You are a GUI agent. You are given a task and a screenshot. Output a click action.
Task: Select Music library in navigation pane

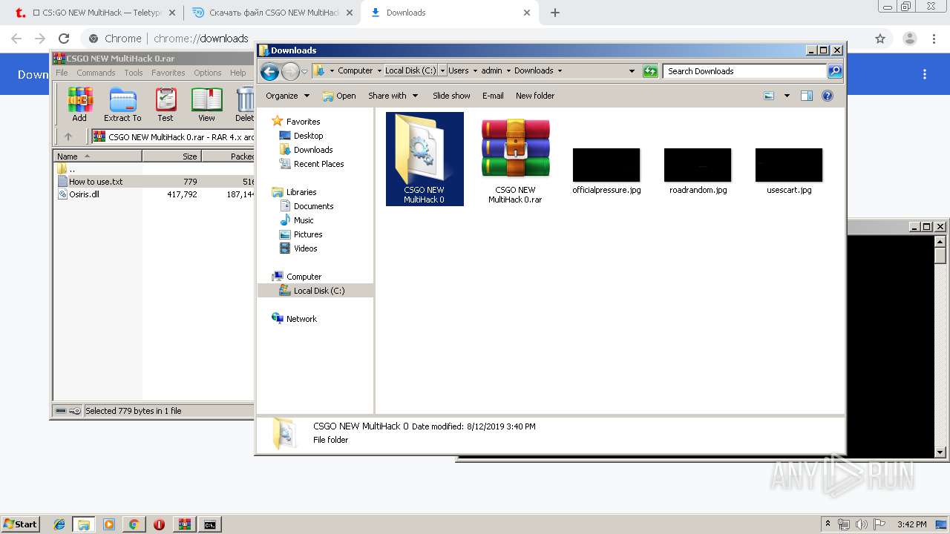click(297, 220)
